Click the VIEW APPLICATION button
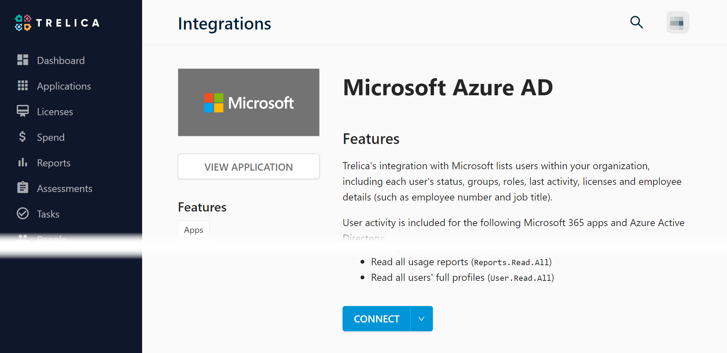 coord(249,166)
